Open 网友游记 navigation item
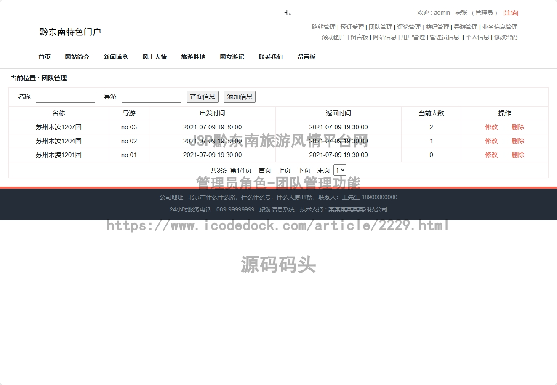This screenshot has height=385, width=557. 232,57
